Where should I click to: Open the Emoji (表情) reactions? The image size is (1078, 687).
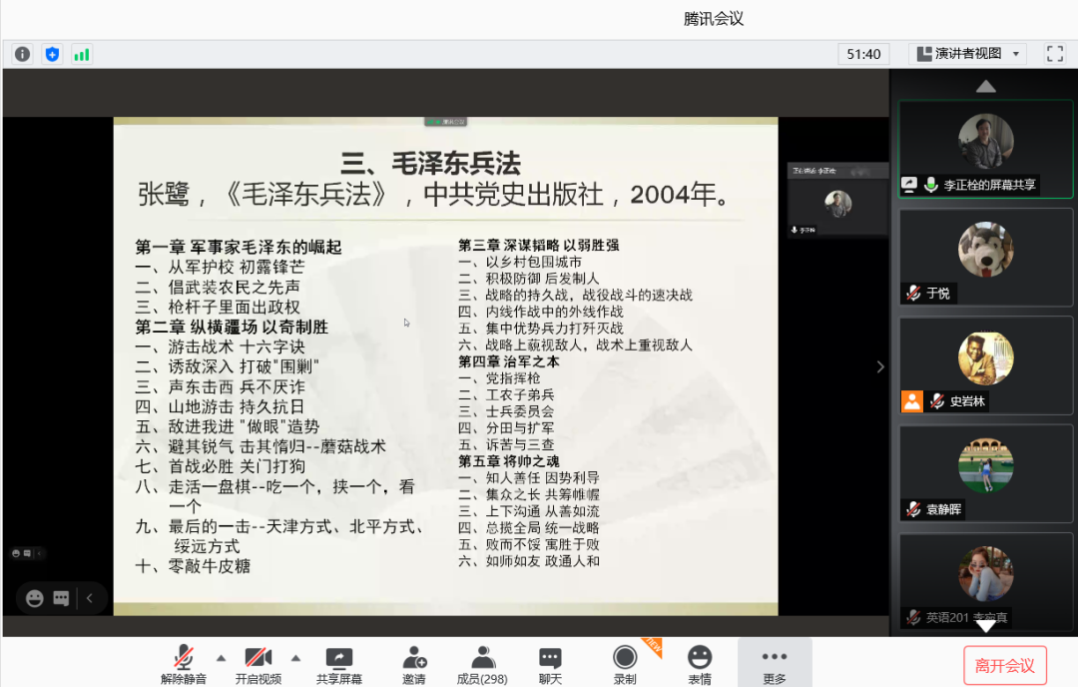coord(700,664)
